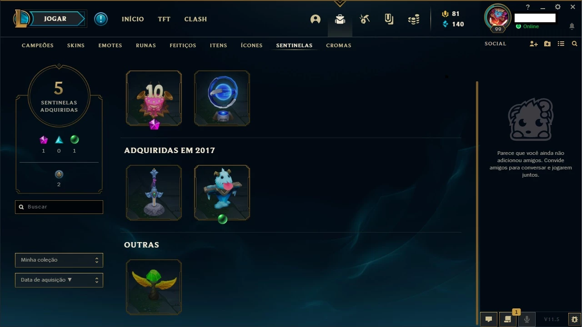This screenshot has width=586, height=327.
Task: Click the Clash banner icon in top bar
Action: (x=389, y=19)
